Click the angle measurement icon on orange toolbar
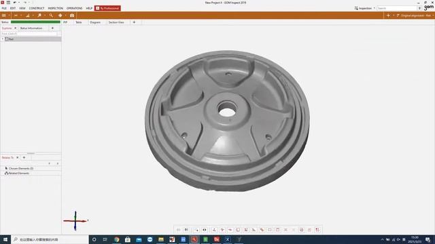This screenshot has height=244, width=435. point(28,16)
